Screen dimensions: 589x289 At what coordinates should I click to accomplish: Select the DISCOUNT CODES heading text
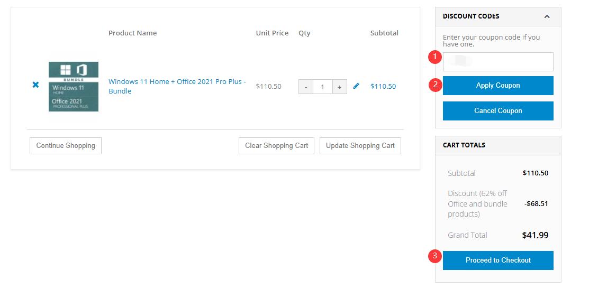tap(471, 16)
